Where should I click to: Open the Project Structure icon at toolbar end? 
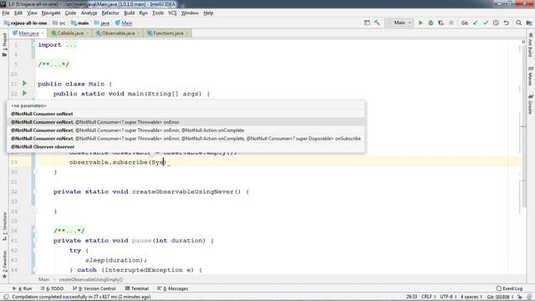[529, 23]
